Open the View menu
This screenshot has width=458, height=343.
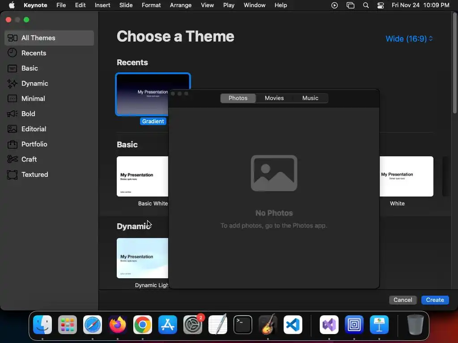point(208,5)
